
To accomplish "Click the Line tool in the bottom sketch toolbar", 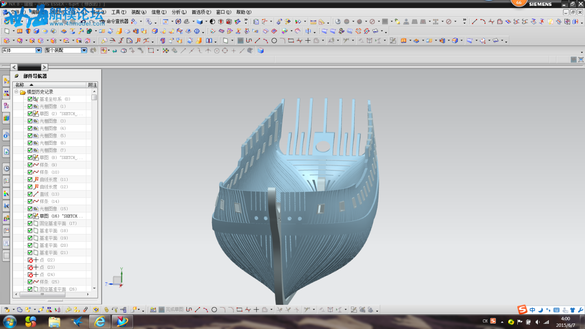I will point(197,310).
